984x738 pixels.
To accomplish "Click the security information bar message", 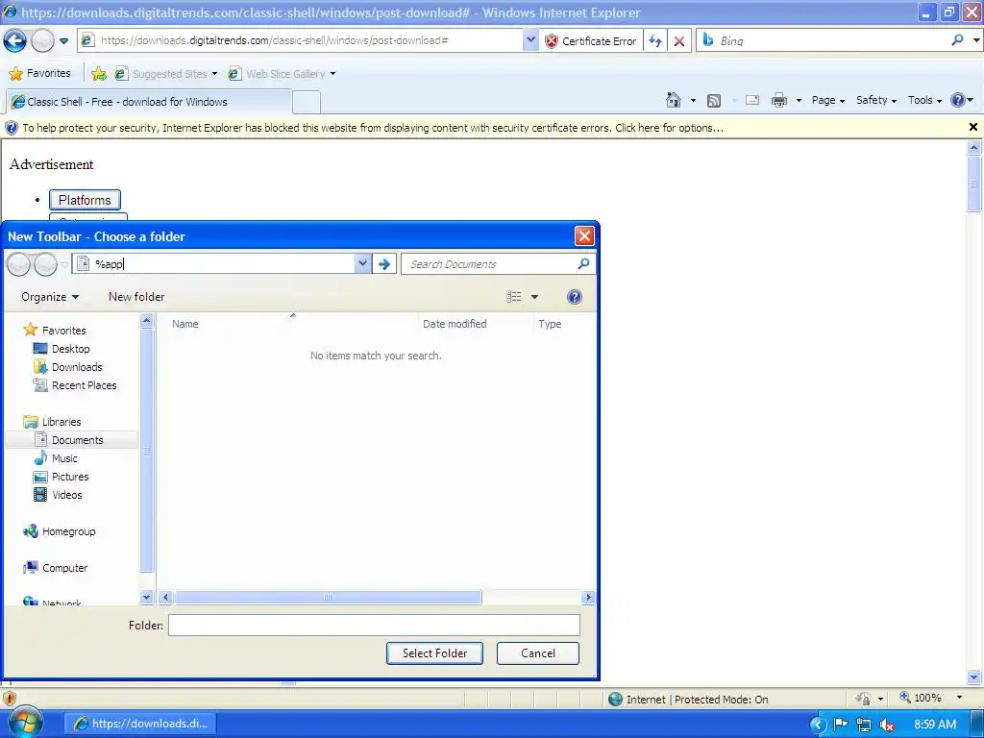I will click(x=373, y=128).
